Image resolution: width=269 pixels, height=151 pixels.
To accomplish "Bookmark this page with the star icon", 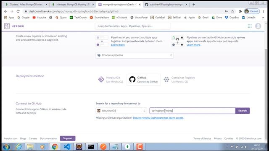I will (232, 11).
